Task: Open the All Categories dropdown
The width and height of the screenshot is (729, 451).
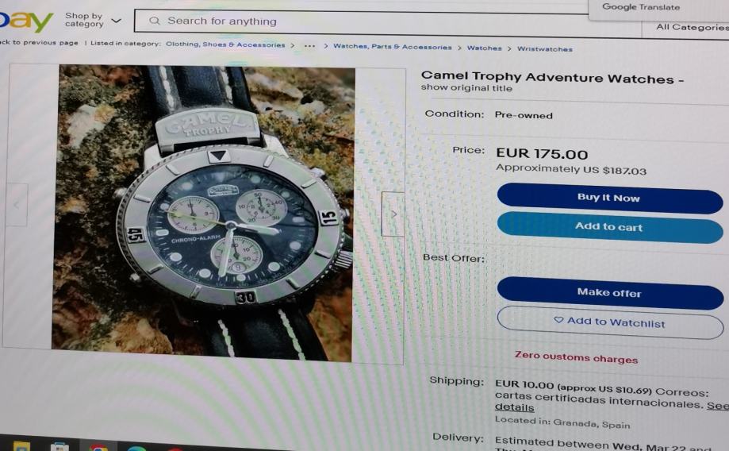Action: [x=692, y=27]
